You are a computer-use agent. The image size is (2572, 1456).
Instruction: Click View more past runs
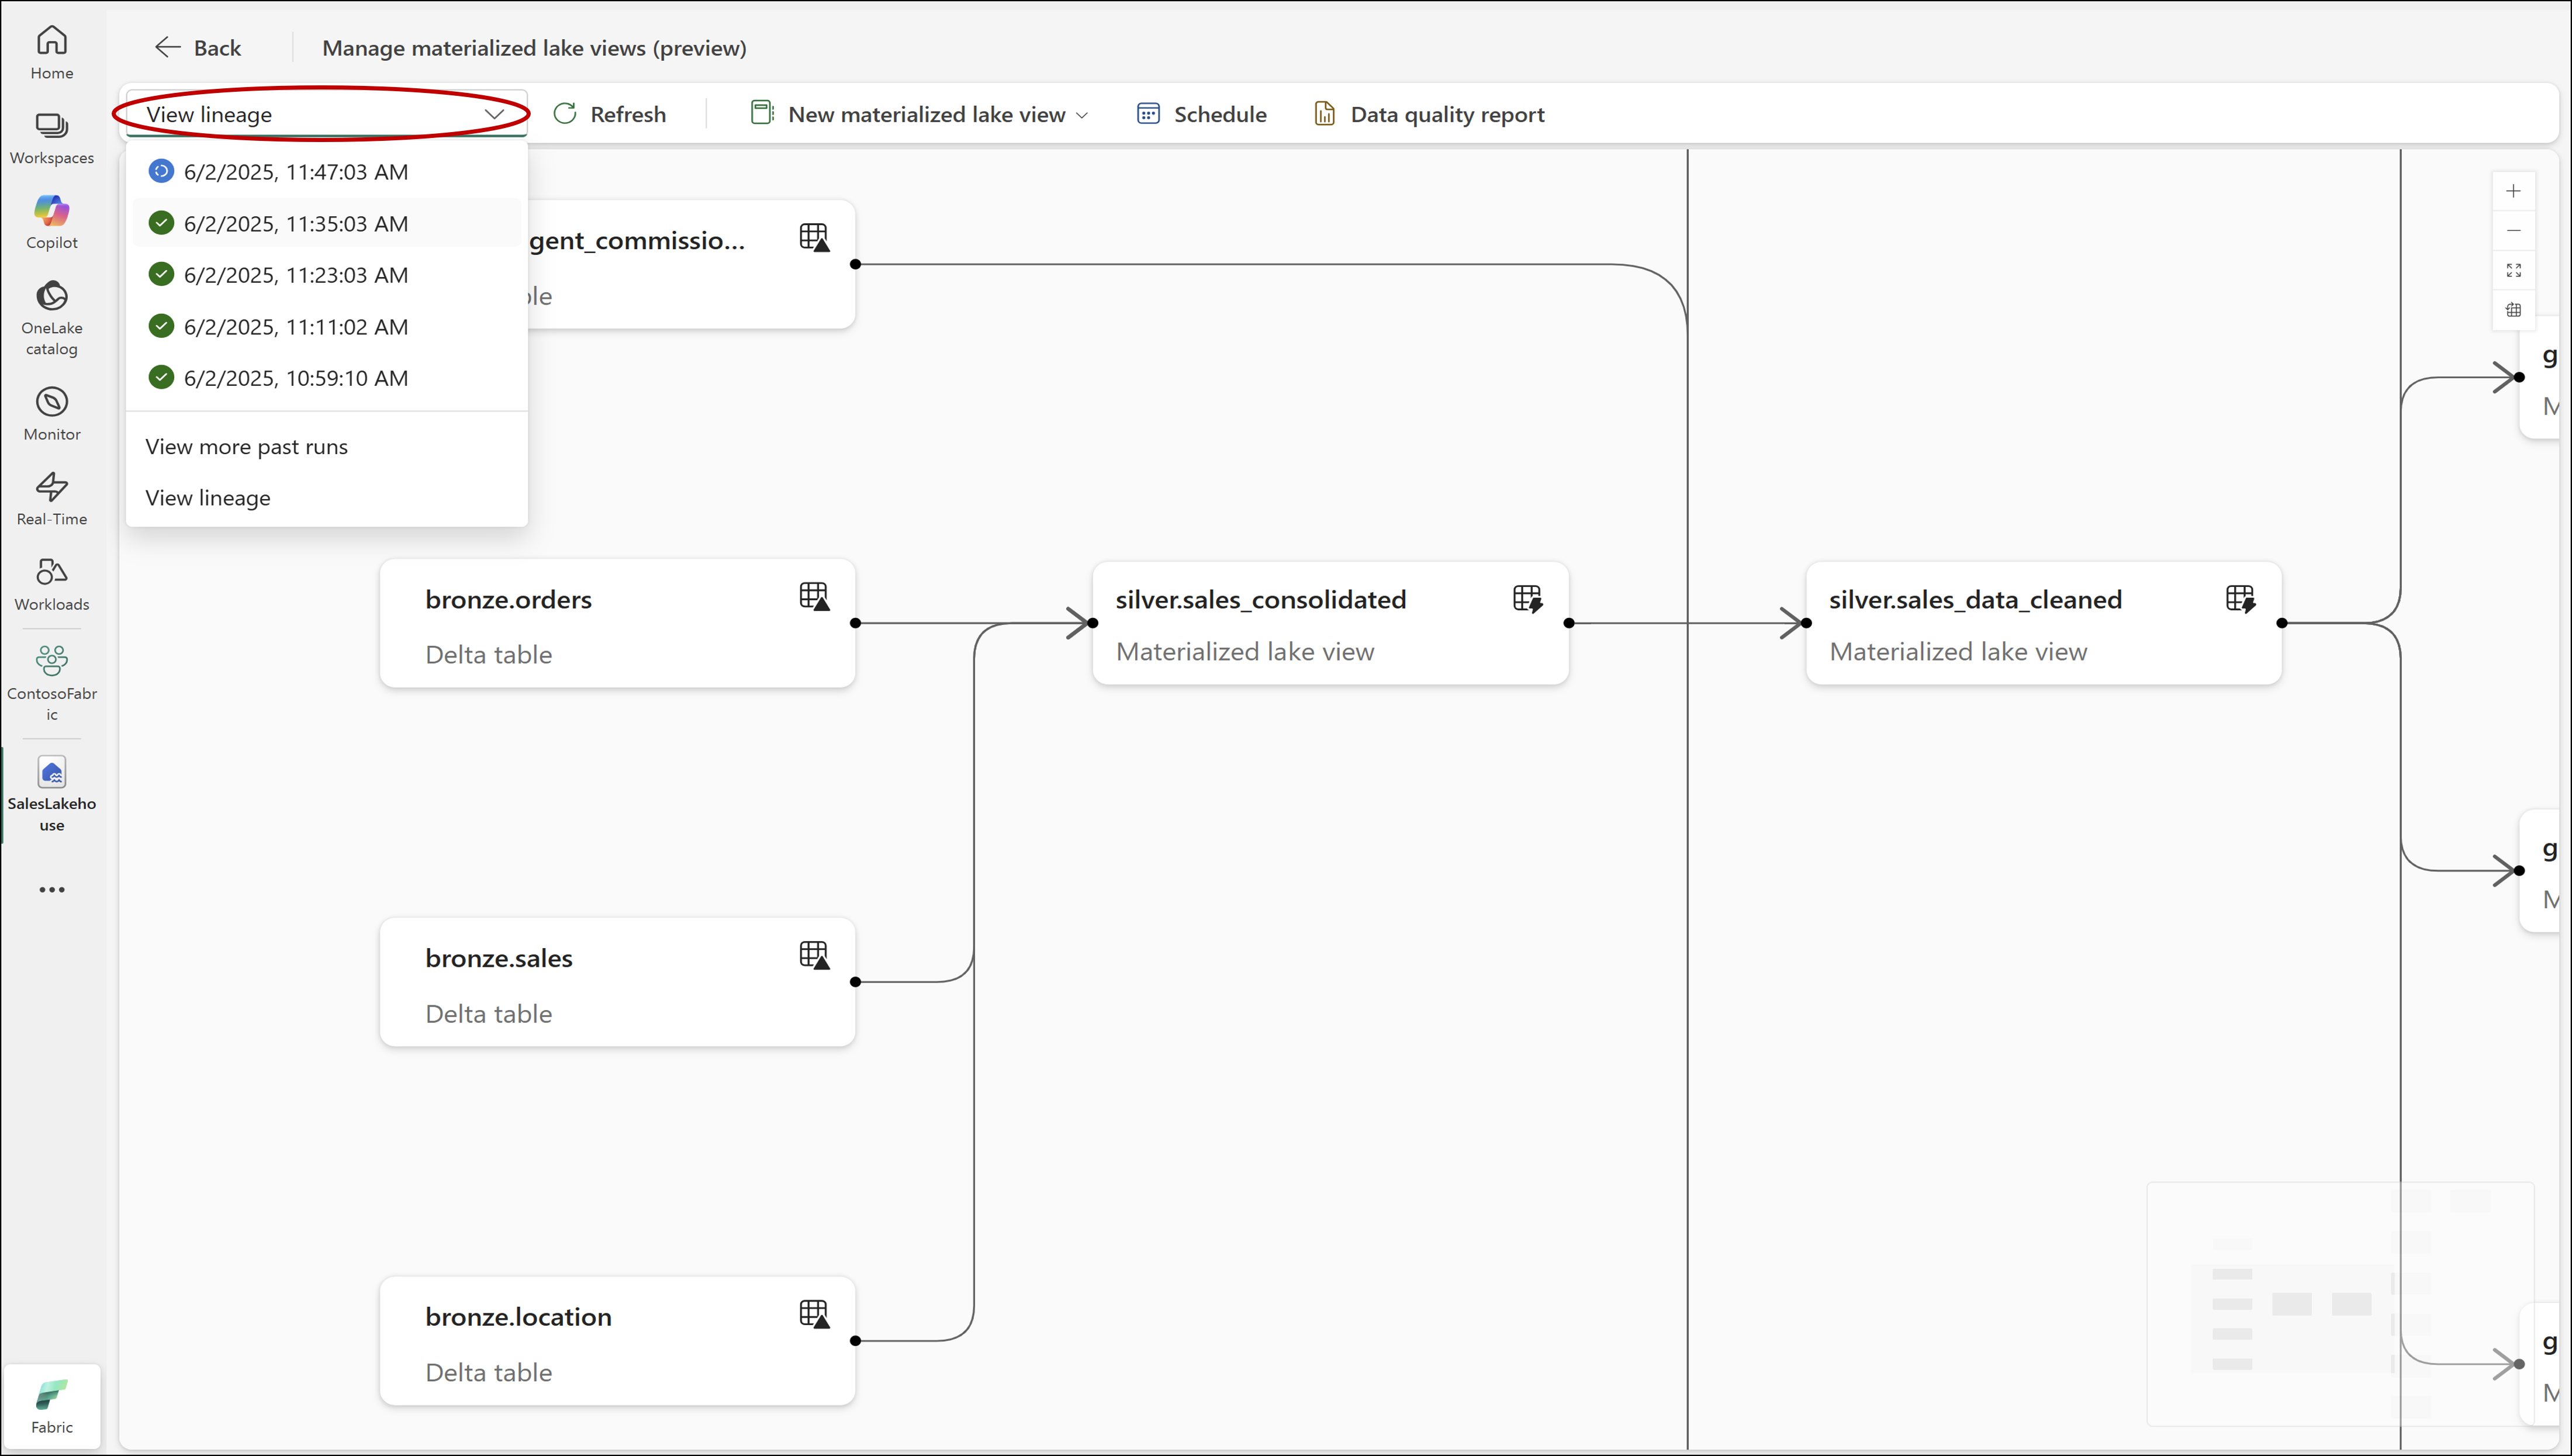[247, 447]
